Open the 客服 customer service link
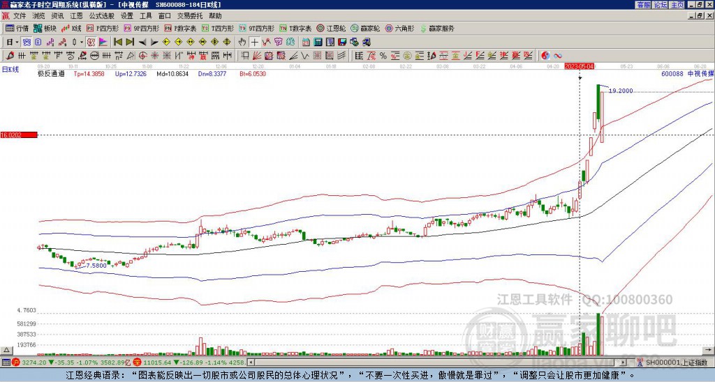 point(643,5)
